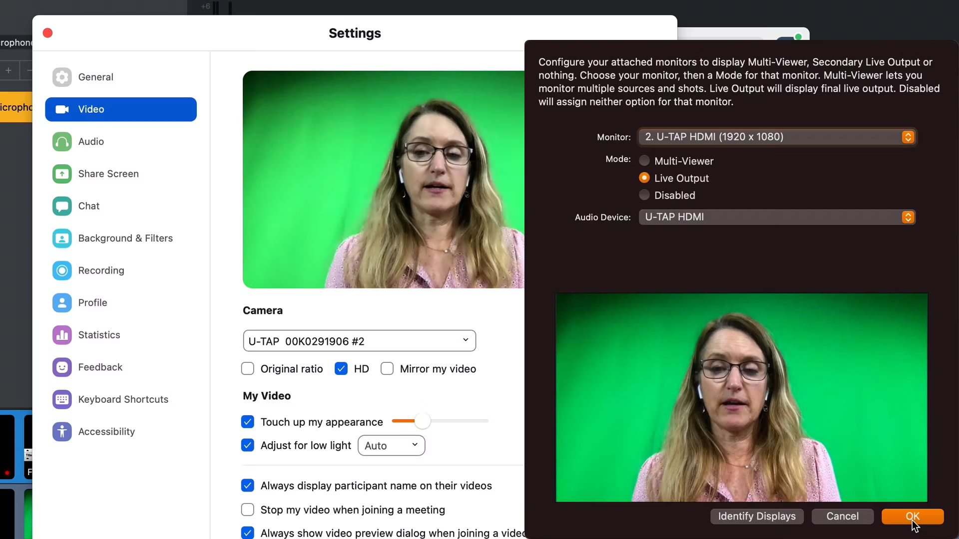Select Multi-Viewer mode radio button
This screenshot has width=959, height=539.
pyautogui.click(x=644, y=161)
